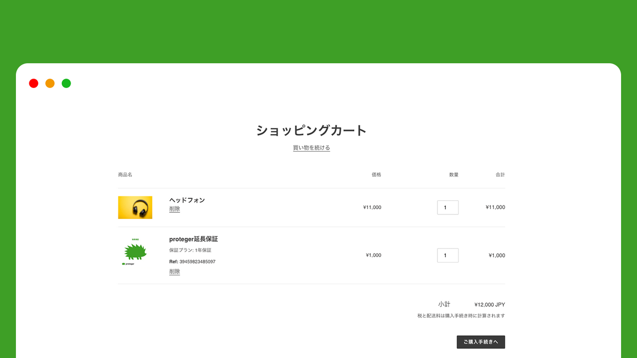The image size is (637, 358).
Task: Click the 保証プラン: 1年保証 detail text
Action: click(x=191, y=250)
